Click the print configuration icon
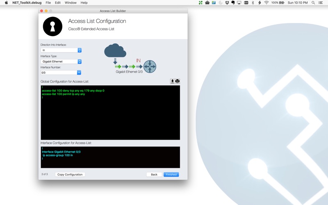 (x=178, y=81)
